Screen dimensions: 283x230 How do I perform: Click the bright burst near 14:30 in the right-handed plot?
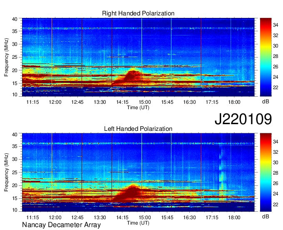click(x=133, y=77)
